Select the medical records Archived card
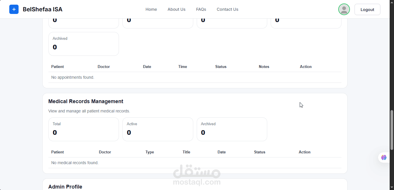 232,129
